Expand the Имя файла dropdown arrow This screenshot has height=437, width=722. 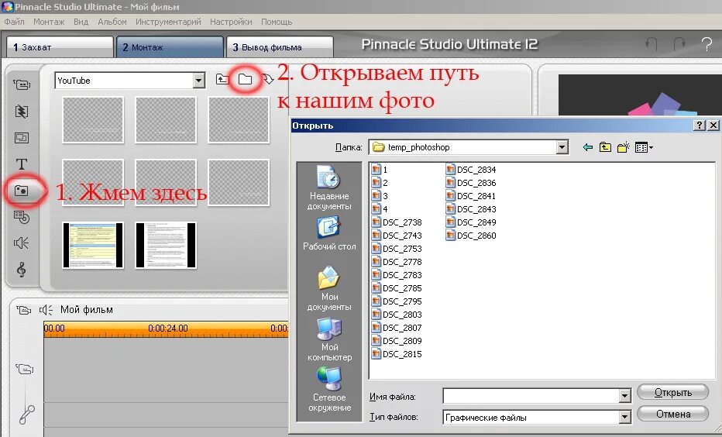pyautogui.click(x=624, y=396)
